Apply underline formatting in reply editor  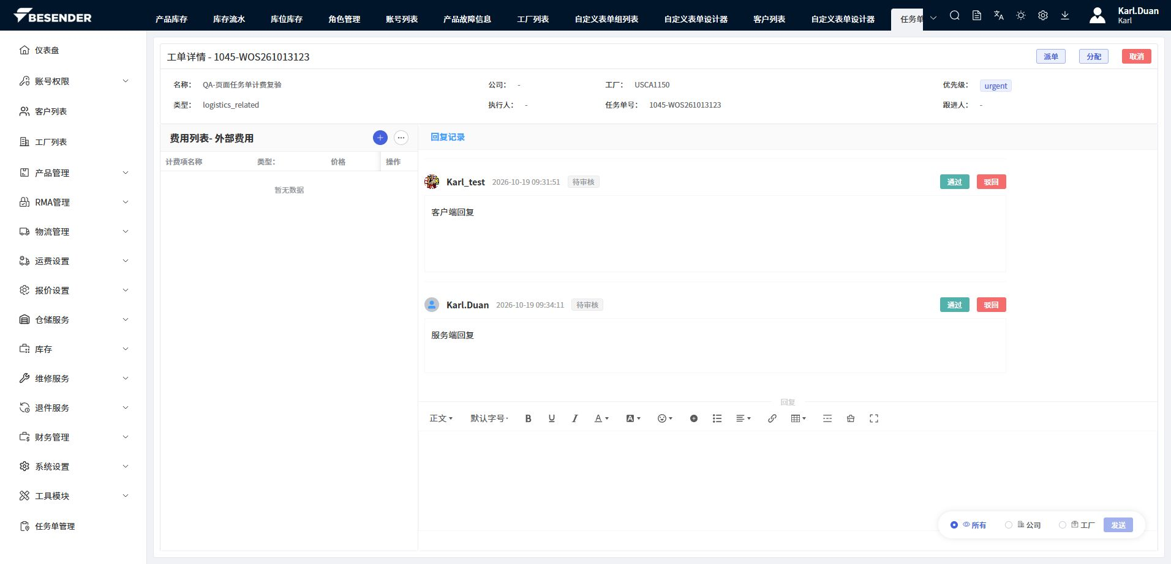(x=552, y=418)
